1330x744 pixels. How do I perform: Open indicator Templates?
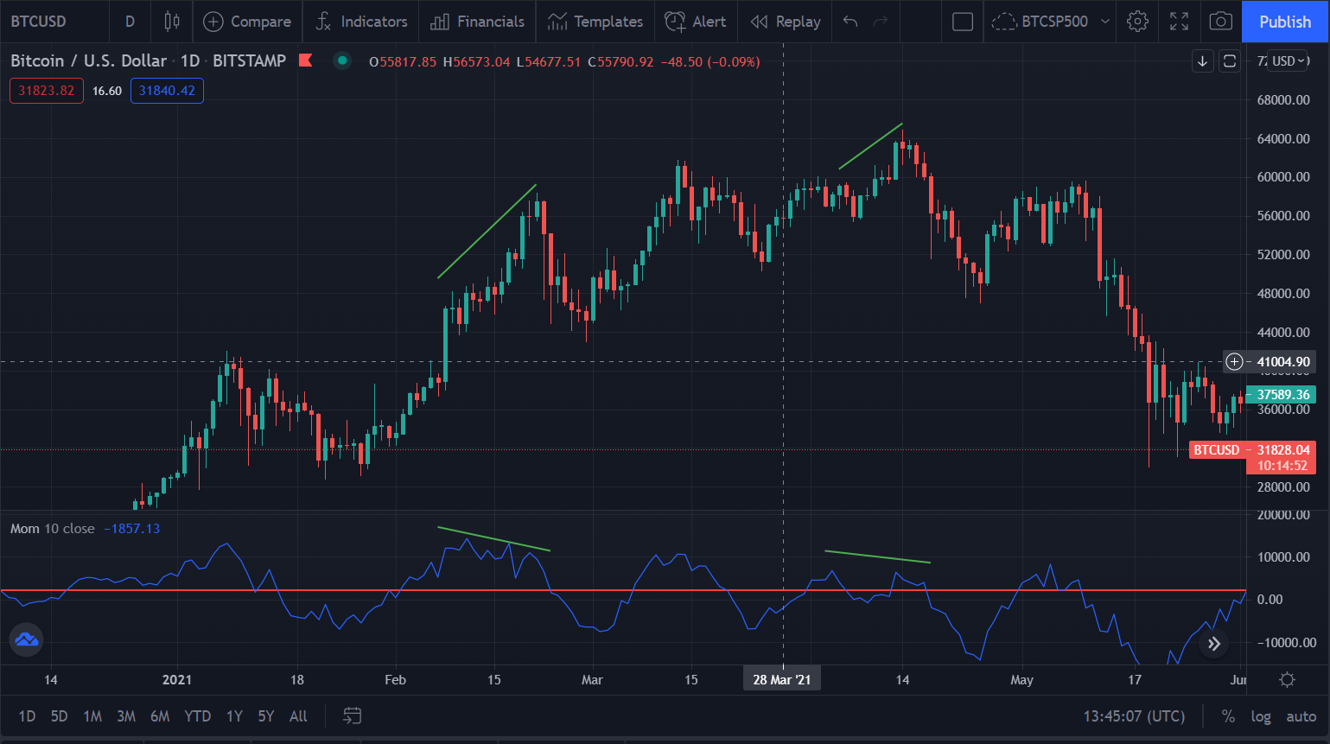tap(595, 22)
